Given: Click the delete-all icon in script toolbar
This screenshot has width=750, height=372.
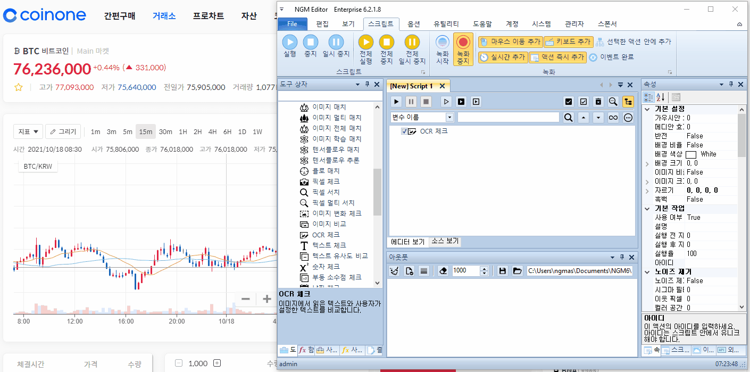Looking at the screenshot, I should [x=598, y=101].
